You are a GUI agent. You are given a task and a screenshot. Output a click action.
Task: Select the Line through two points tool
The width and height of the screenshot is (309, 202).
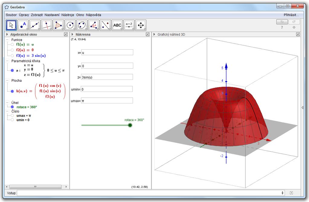(x=35, y=25)
